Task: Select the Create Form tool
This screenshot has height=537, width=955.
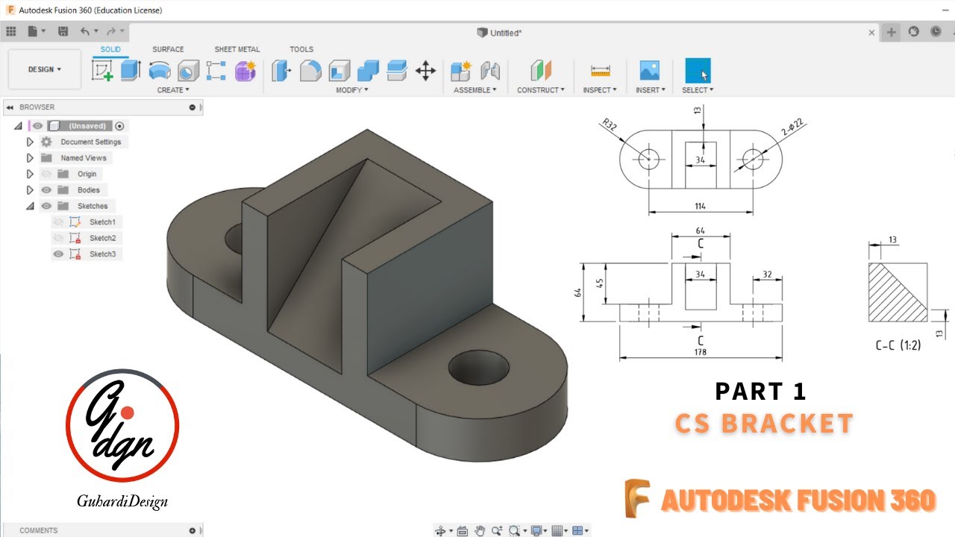Action: click(245, 71)
